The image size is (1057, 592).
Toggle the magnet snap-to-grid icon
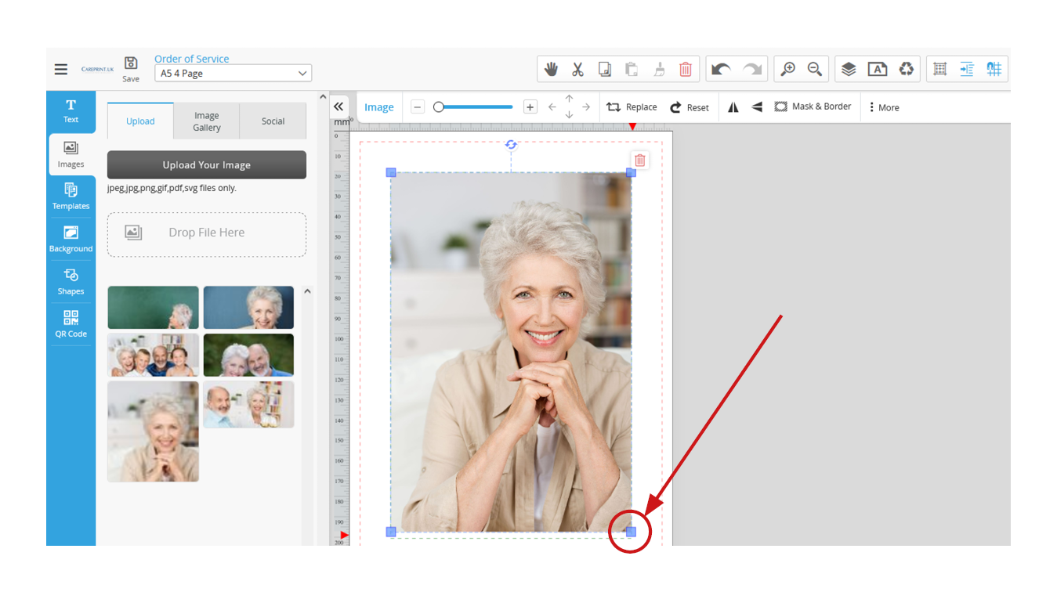click(x=994, y=69)
